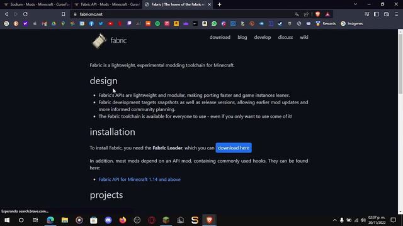Switch to the Sodium Mods CurseForge tab
This screenshot has height=226, width=403.
(36, 4)
